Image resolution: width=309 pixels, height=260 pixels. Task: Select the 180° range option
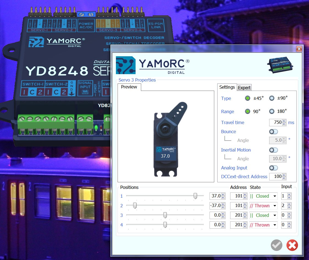coord(272,111)
